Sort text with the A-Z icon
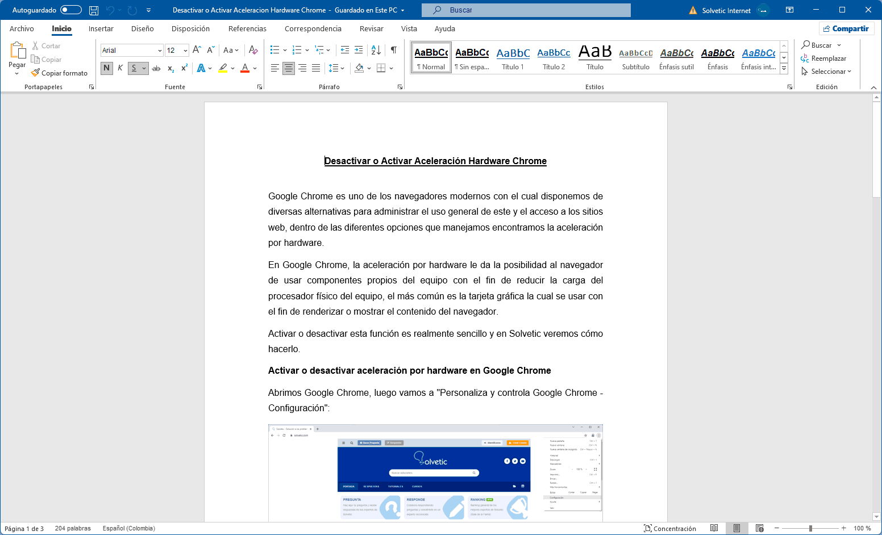This screenshot has height=535, width=882. 376,50
